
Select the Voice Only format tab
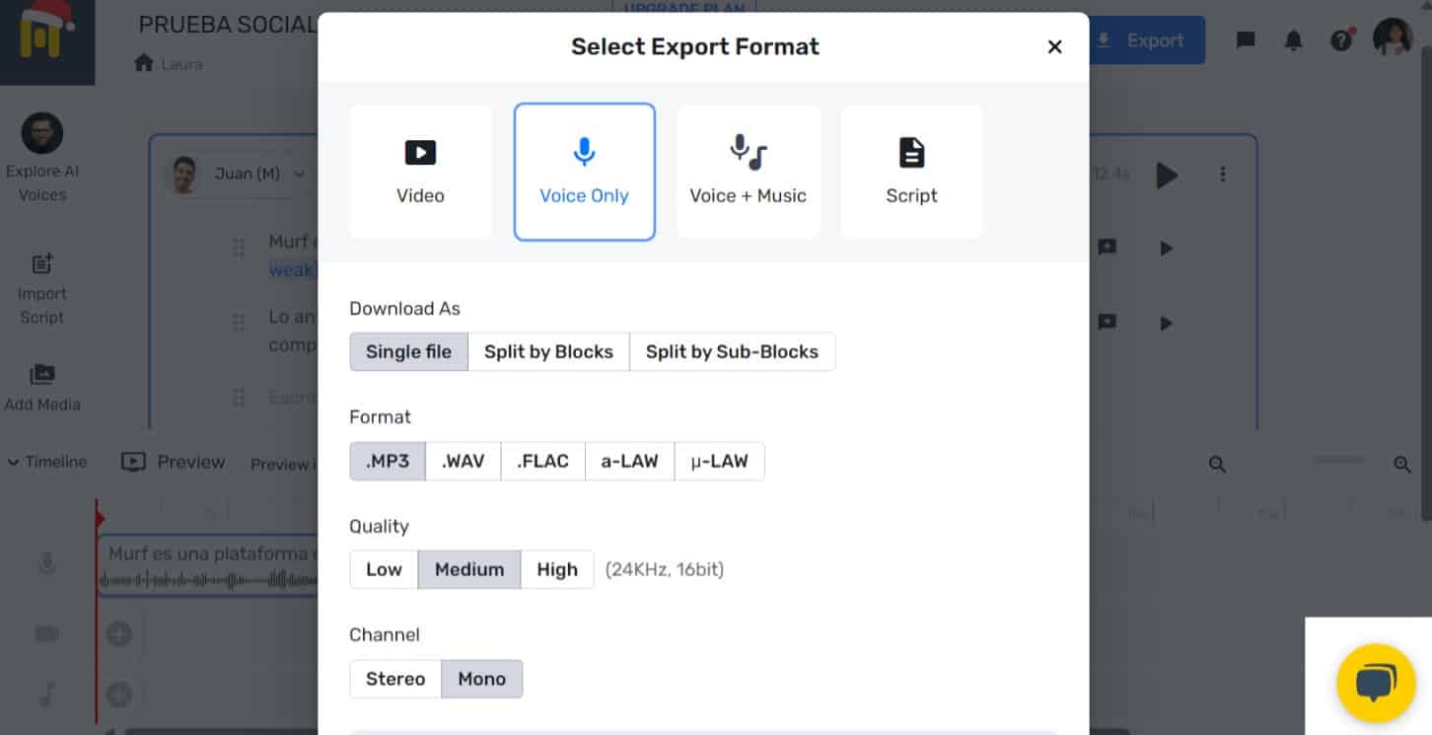pyautogui.click(x=584, y=172)
